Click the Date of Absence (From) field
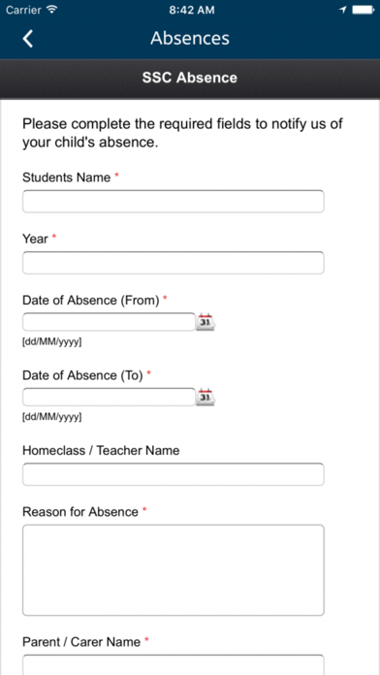This screenshot has width=380, height=675. tap(109, 322)
